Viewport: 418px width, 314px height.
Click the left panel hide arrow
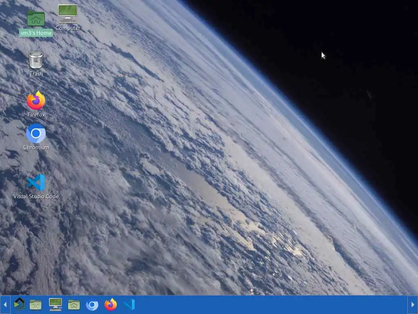pos(5,305)
